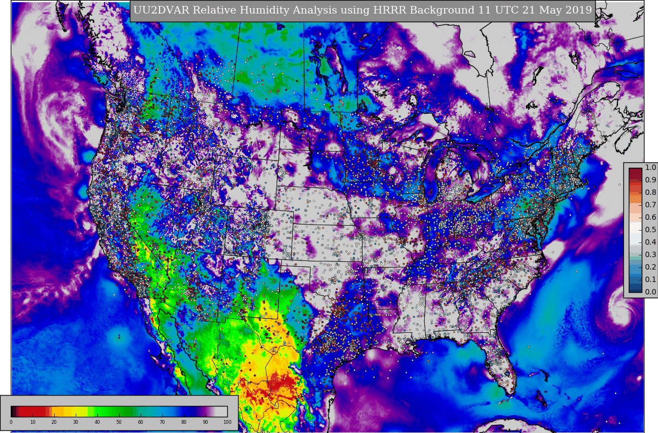Screen dimensions: 658x433
Task: Select the bright blue segment of the humidity colorbar
Action: 165,411
